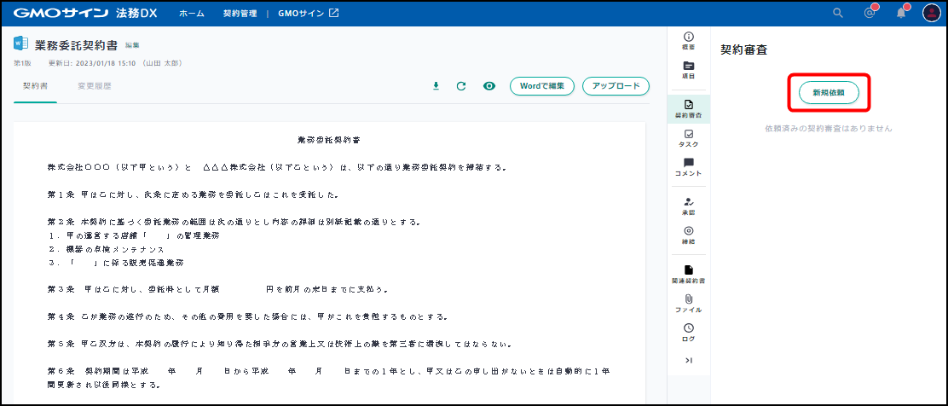Click the refresh icon above the document

tap(461, 86)
